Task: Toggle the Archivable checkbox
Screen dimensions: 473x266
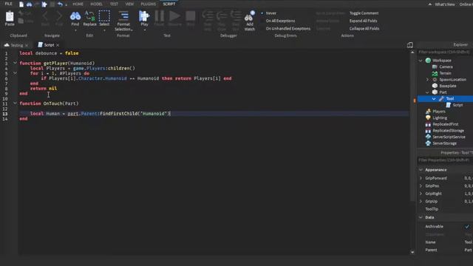Action: coord(467,226)
